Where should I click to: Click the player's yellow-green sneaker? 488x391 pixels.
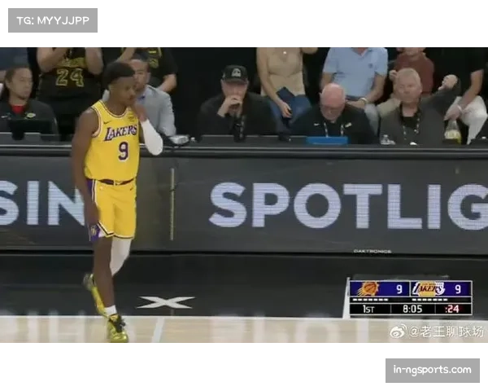(x=117, y=330)
